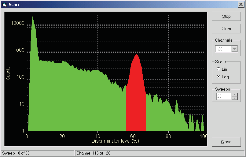Select the Log scale radio button

218,77
